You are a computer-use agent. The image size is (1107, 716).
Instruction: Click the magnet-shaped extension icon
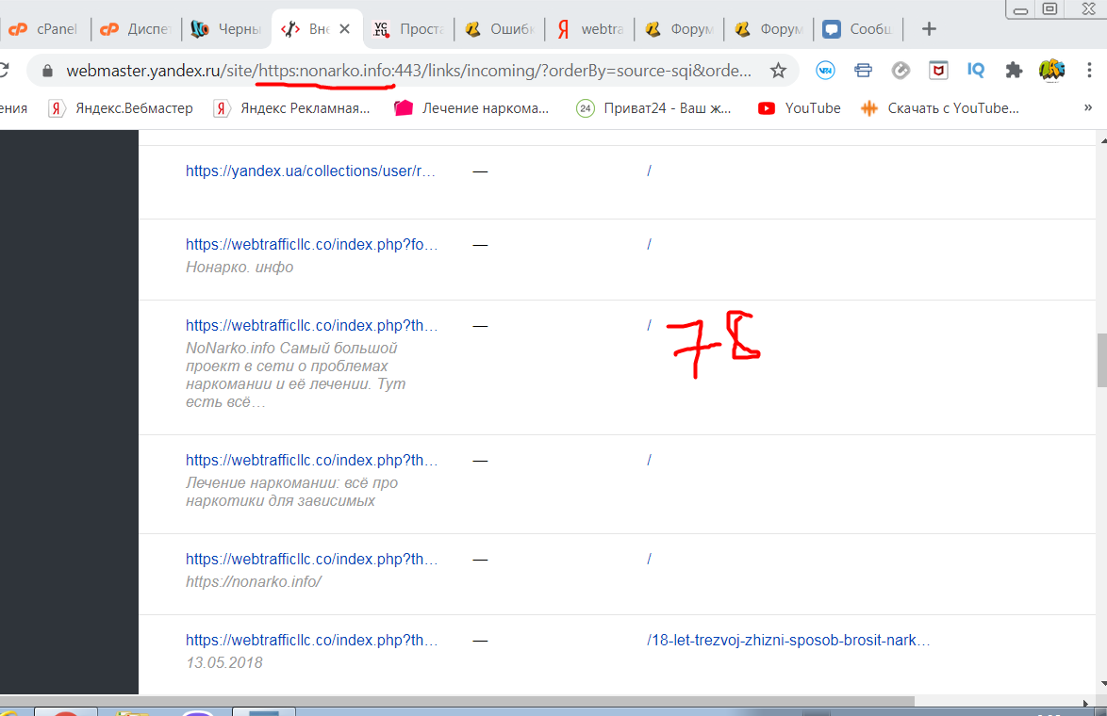[x=901, y=70]
